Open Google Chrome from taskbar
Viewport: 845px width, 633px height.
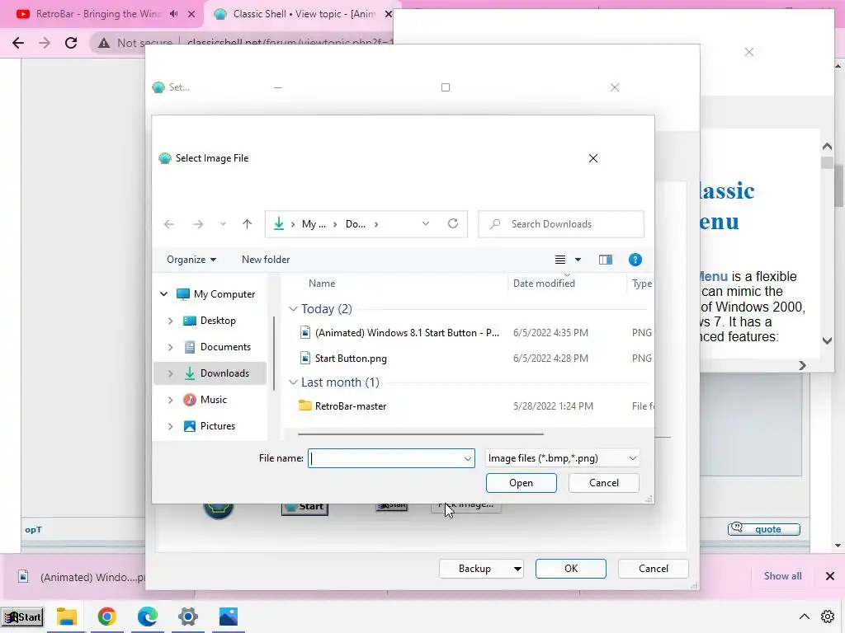point(106,617)
